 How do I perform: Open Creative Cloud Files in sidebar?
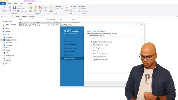coord(10,25)
